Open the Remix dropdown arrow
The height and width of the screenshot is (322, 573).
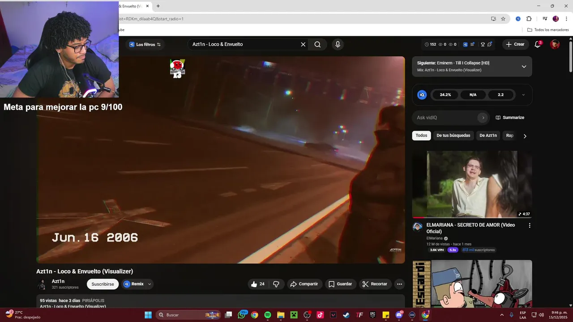(x=150, y=284)
